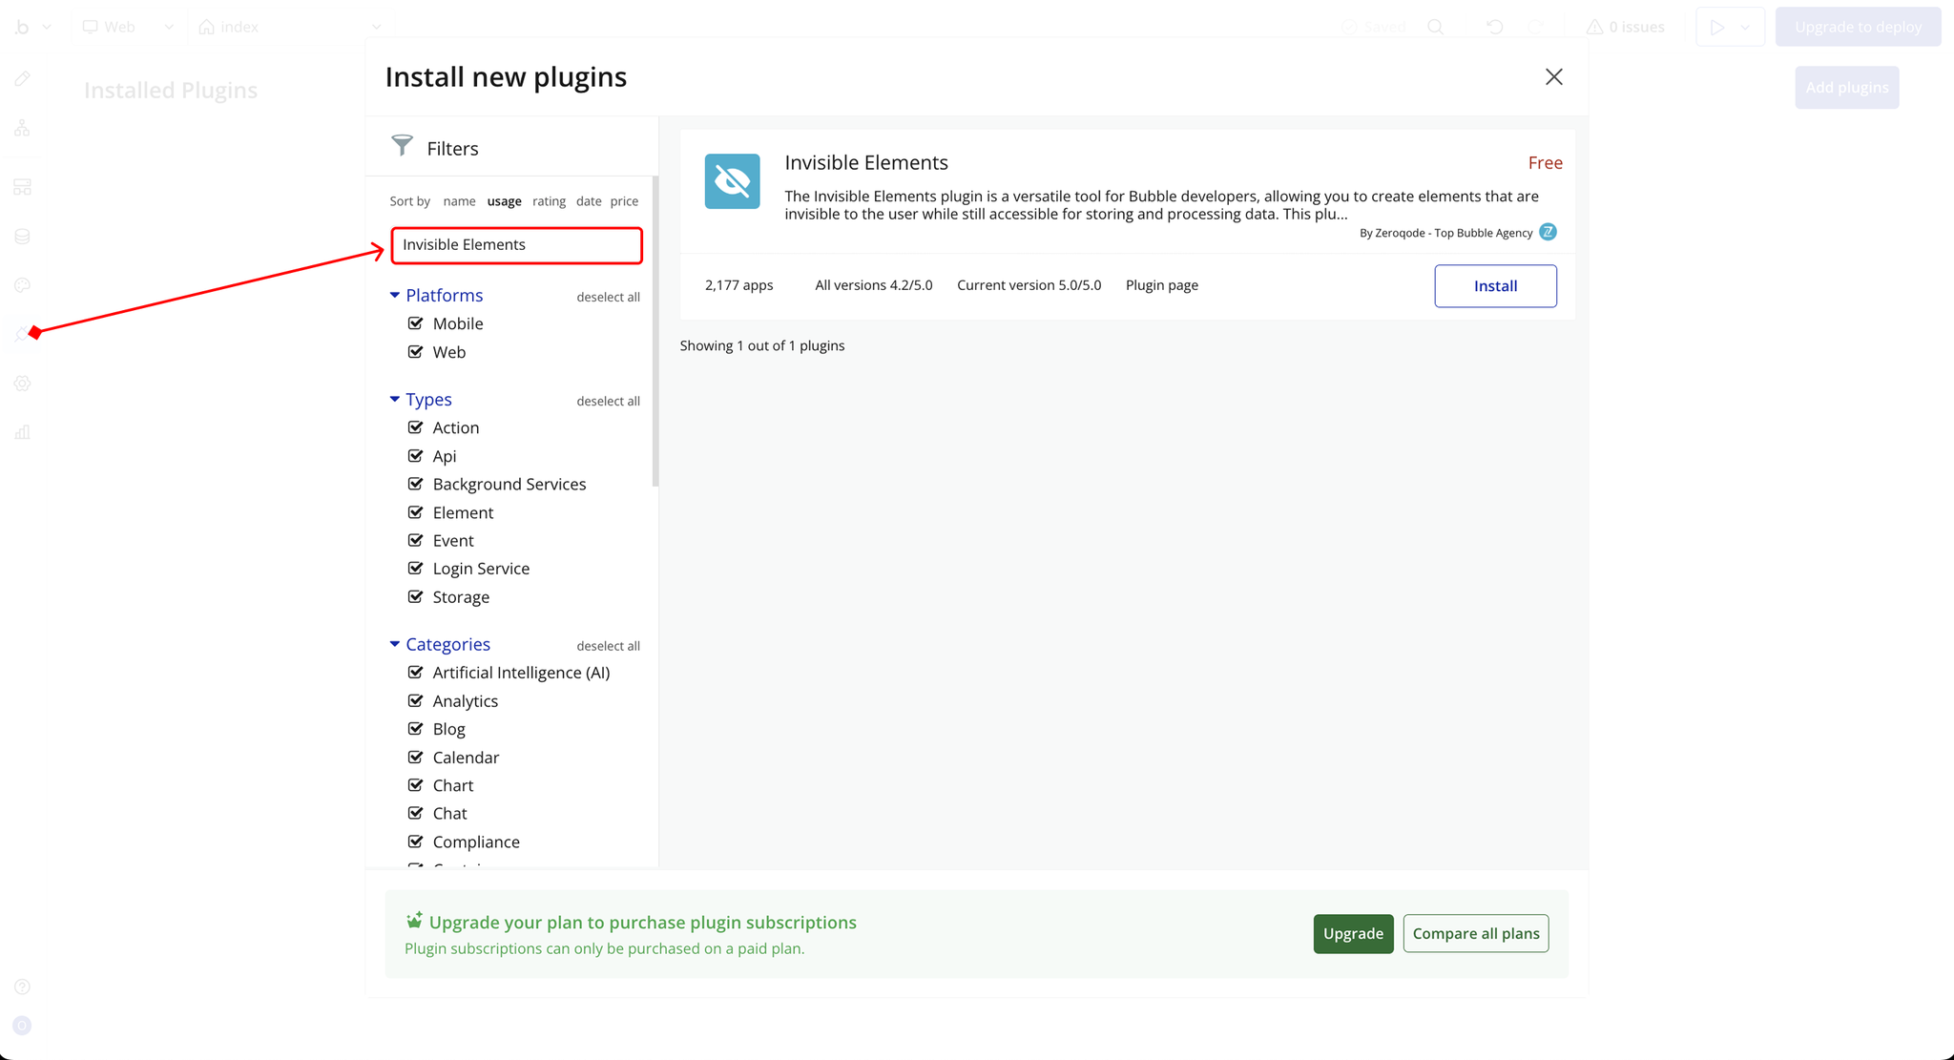Open the Styles palette icon
This screenshot has width=1954, height=1060.
pos(23,285)
